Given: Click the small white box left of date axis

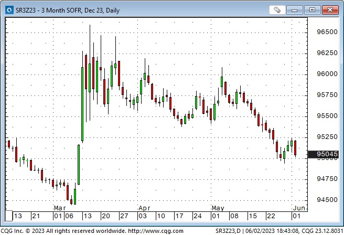Looking at the screenshot, I should [9, 216].
